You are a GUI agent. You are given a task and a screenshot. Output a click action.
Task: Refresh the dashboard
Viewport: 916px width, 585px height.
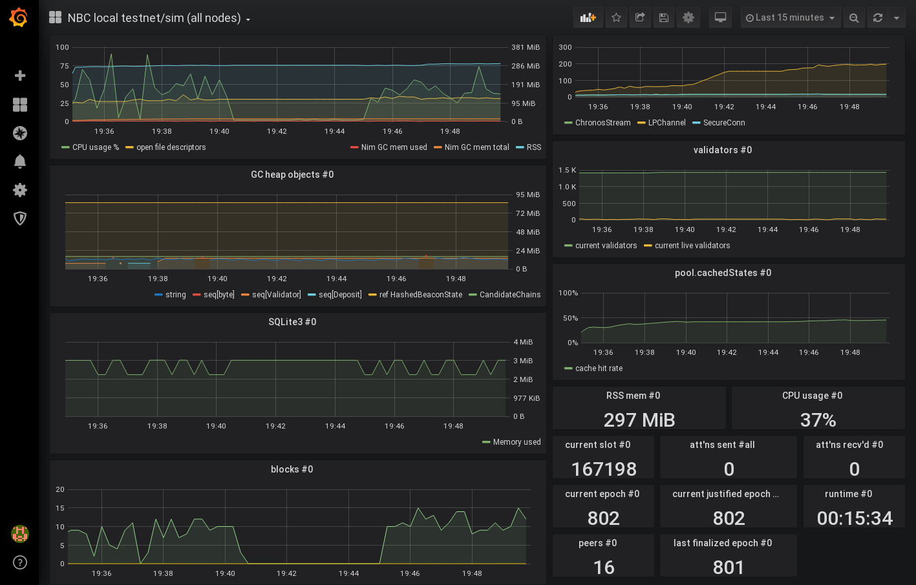point(877,17)
